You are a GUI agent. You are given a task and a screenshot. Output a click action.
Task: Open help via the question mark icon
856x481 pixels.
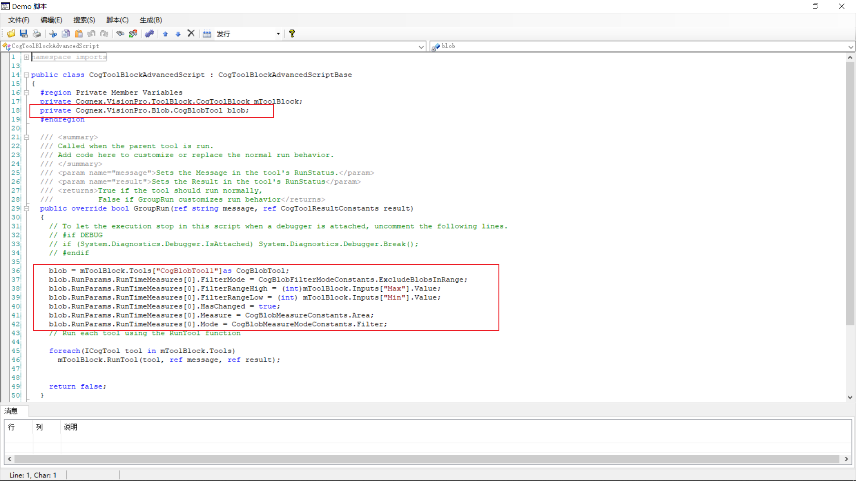click(x=292, y=33)
